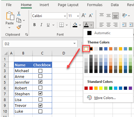Click the Font Color A icon

pos(86,25)
